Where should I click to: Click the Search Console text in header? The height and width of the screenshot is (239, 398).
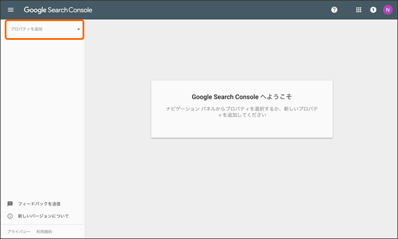click(x=70, y=9)
